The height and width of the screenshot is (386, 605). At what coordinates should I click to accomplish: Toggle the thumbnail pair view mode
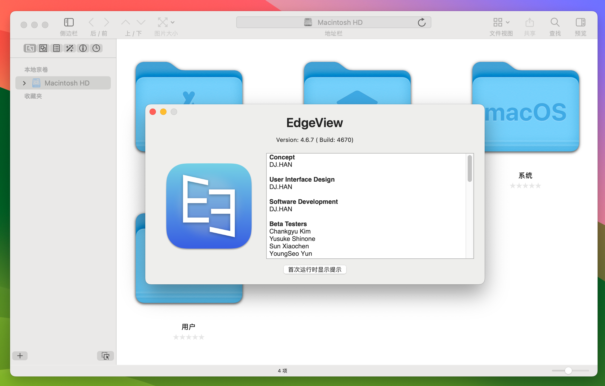point(43,48)
